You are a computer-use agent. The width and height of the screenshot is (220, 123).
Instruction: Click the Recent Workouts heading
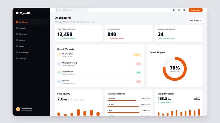pyautogui.click(x=66, y=49)
